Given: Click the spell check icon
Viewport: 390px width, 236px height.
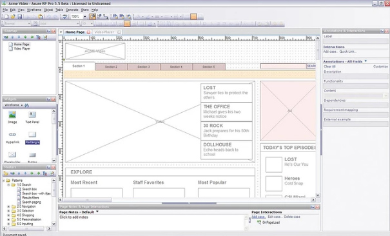Looking at the screenshot, I should (x=64, y=17).
